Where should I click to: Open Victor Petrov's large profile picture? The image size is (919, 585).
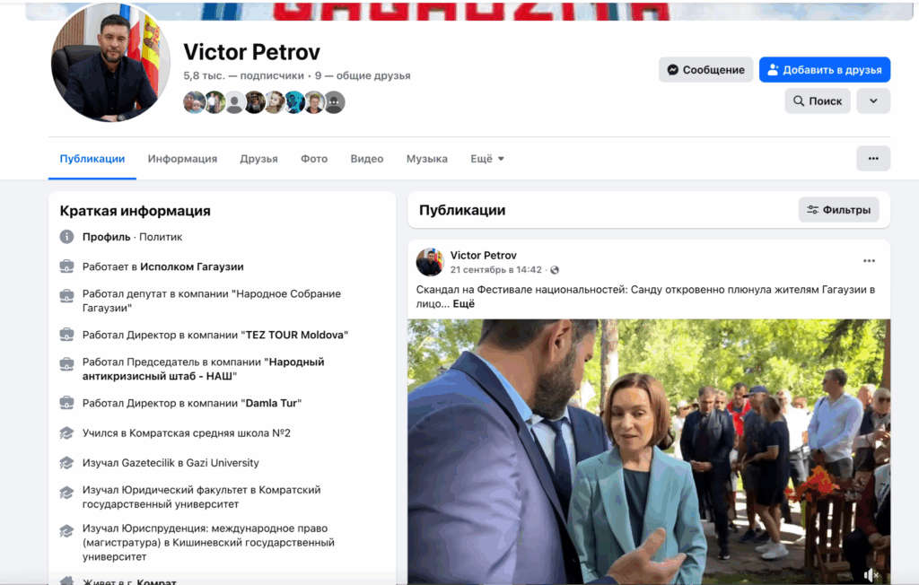pos(110,63)
